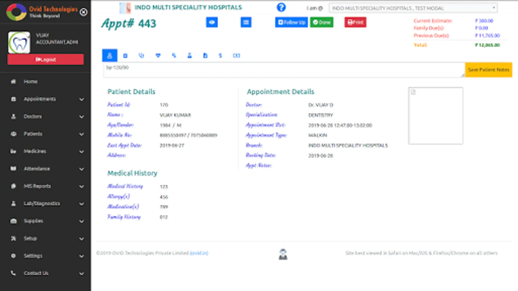Click the red Print button
The image size is (518, 291).
[355, 22]
